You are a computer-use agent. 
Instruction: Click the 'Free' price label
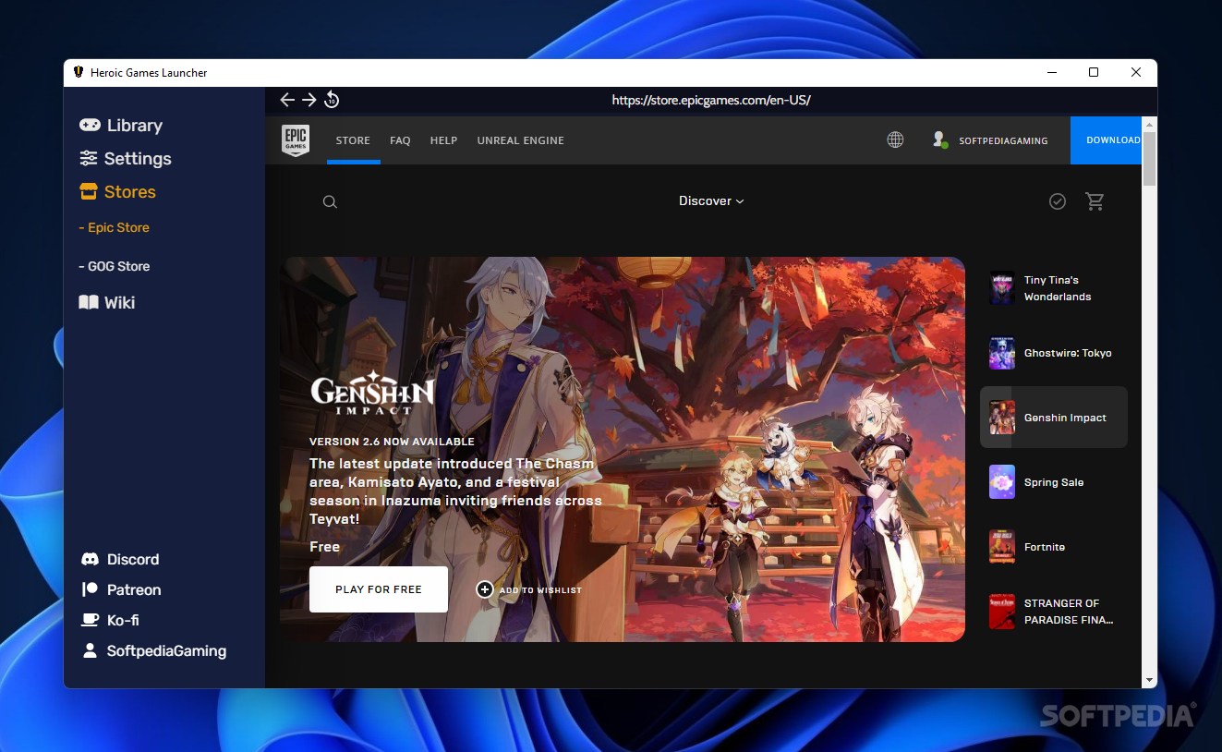point(324,547)
